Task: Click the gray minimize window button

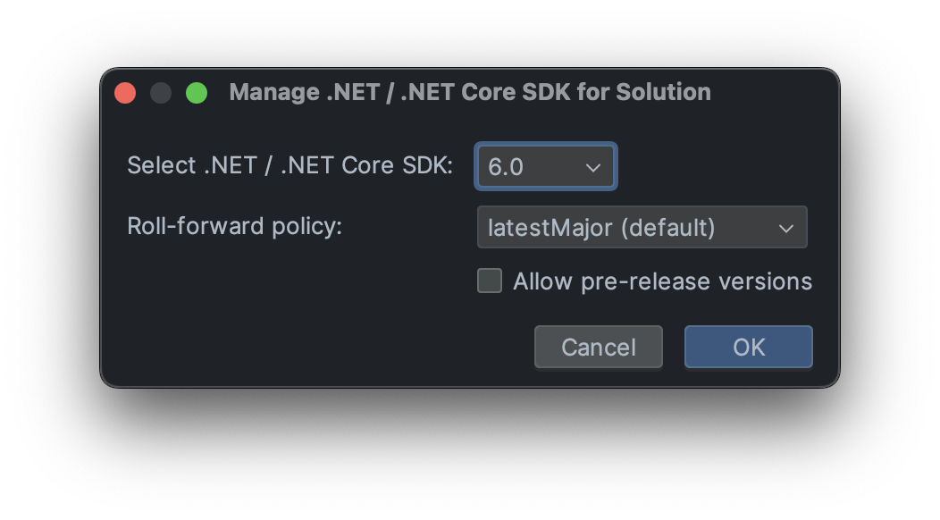Action: 161,93
